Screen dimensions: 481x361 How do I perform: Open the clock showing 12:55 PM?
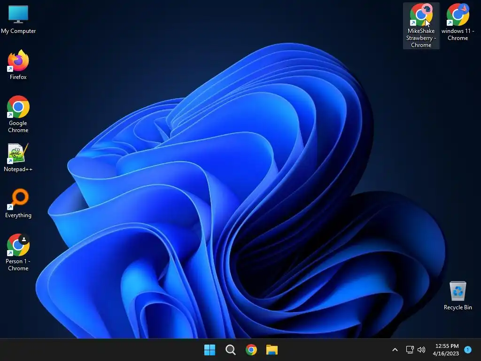pyautogui.click(x=446, y=350)
